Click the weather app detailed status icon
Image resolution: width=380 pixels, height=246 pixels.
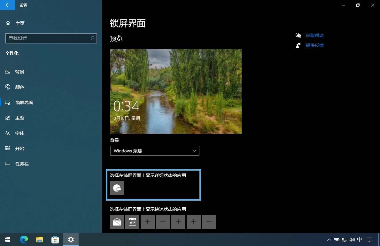[117, 188]
